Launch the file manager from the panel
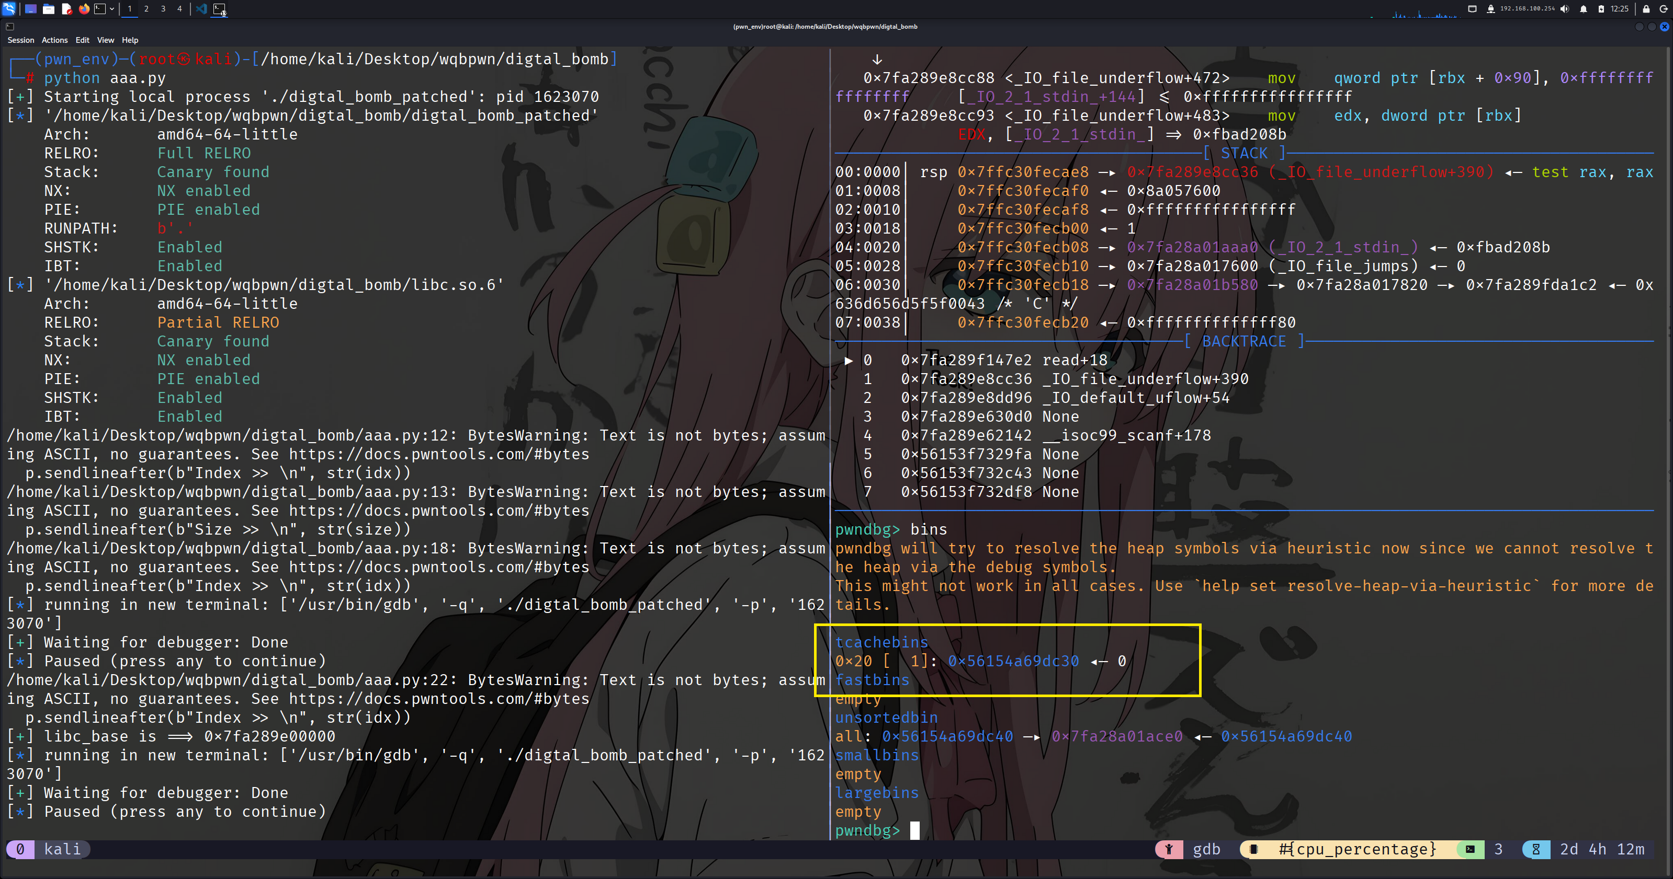Viewport: 1673px width, 879px height. pyautogui.click(x=49, y=9)
